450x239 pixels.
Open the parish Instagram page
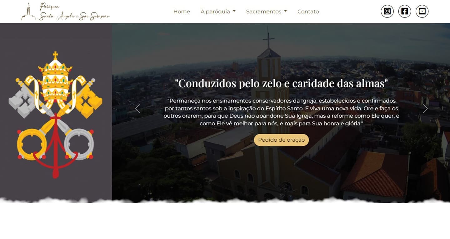(x=387, y=11)
